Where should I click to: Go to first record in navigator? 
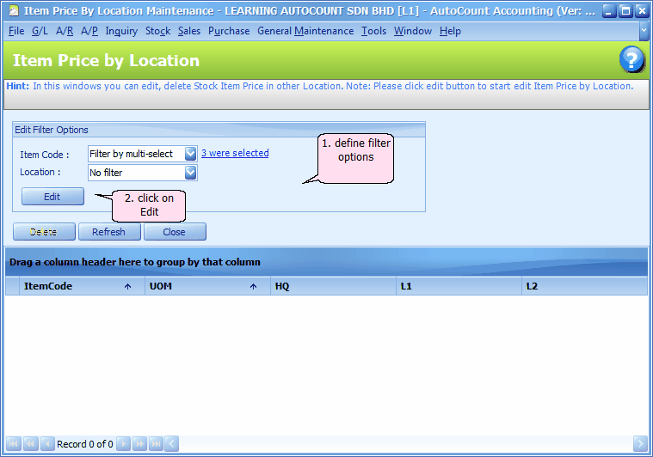[13, 444]
